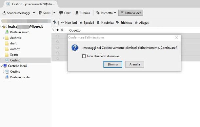Click the Scarica messaggi download icon
This screenshot has width=200, height=127.
[4, 13]
